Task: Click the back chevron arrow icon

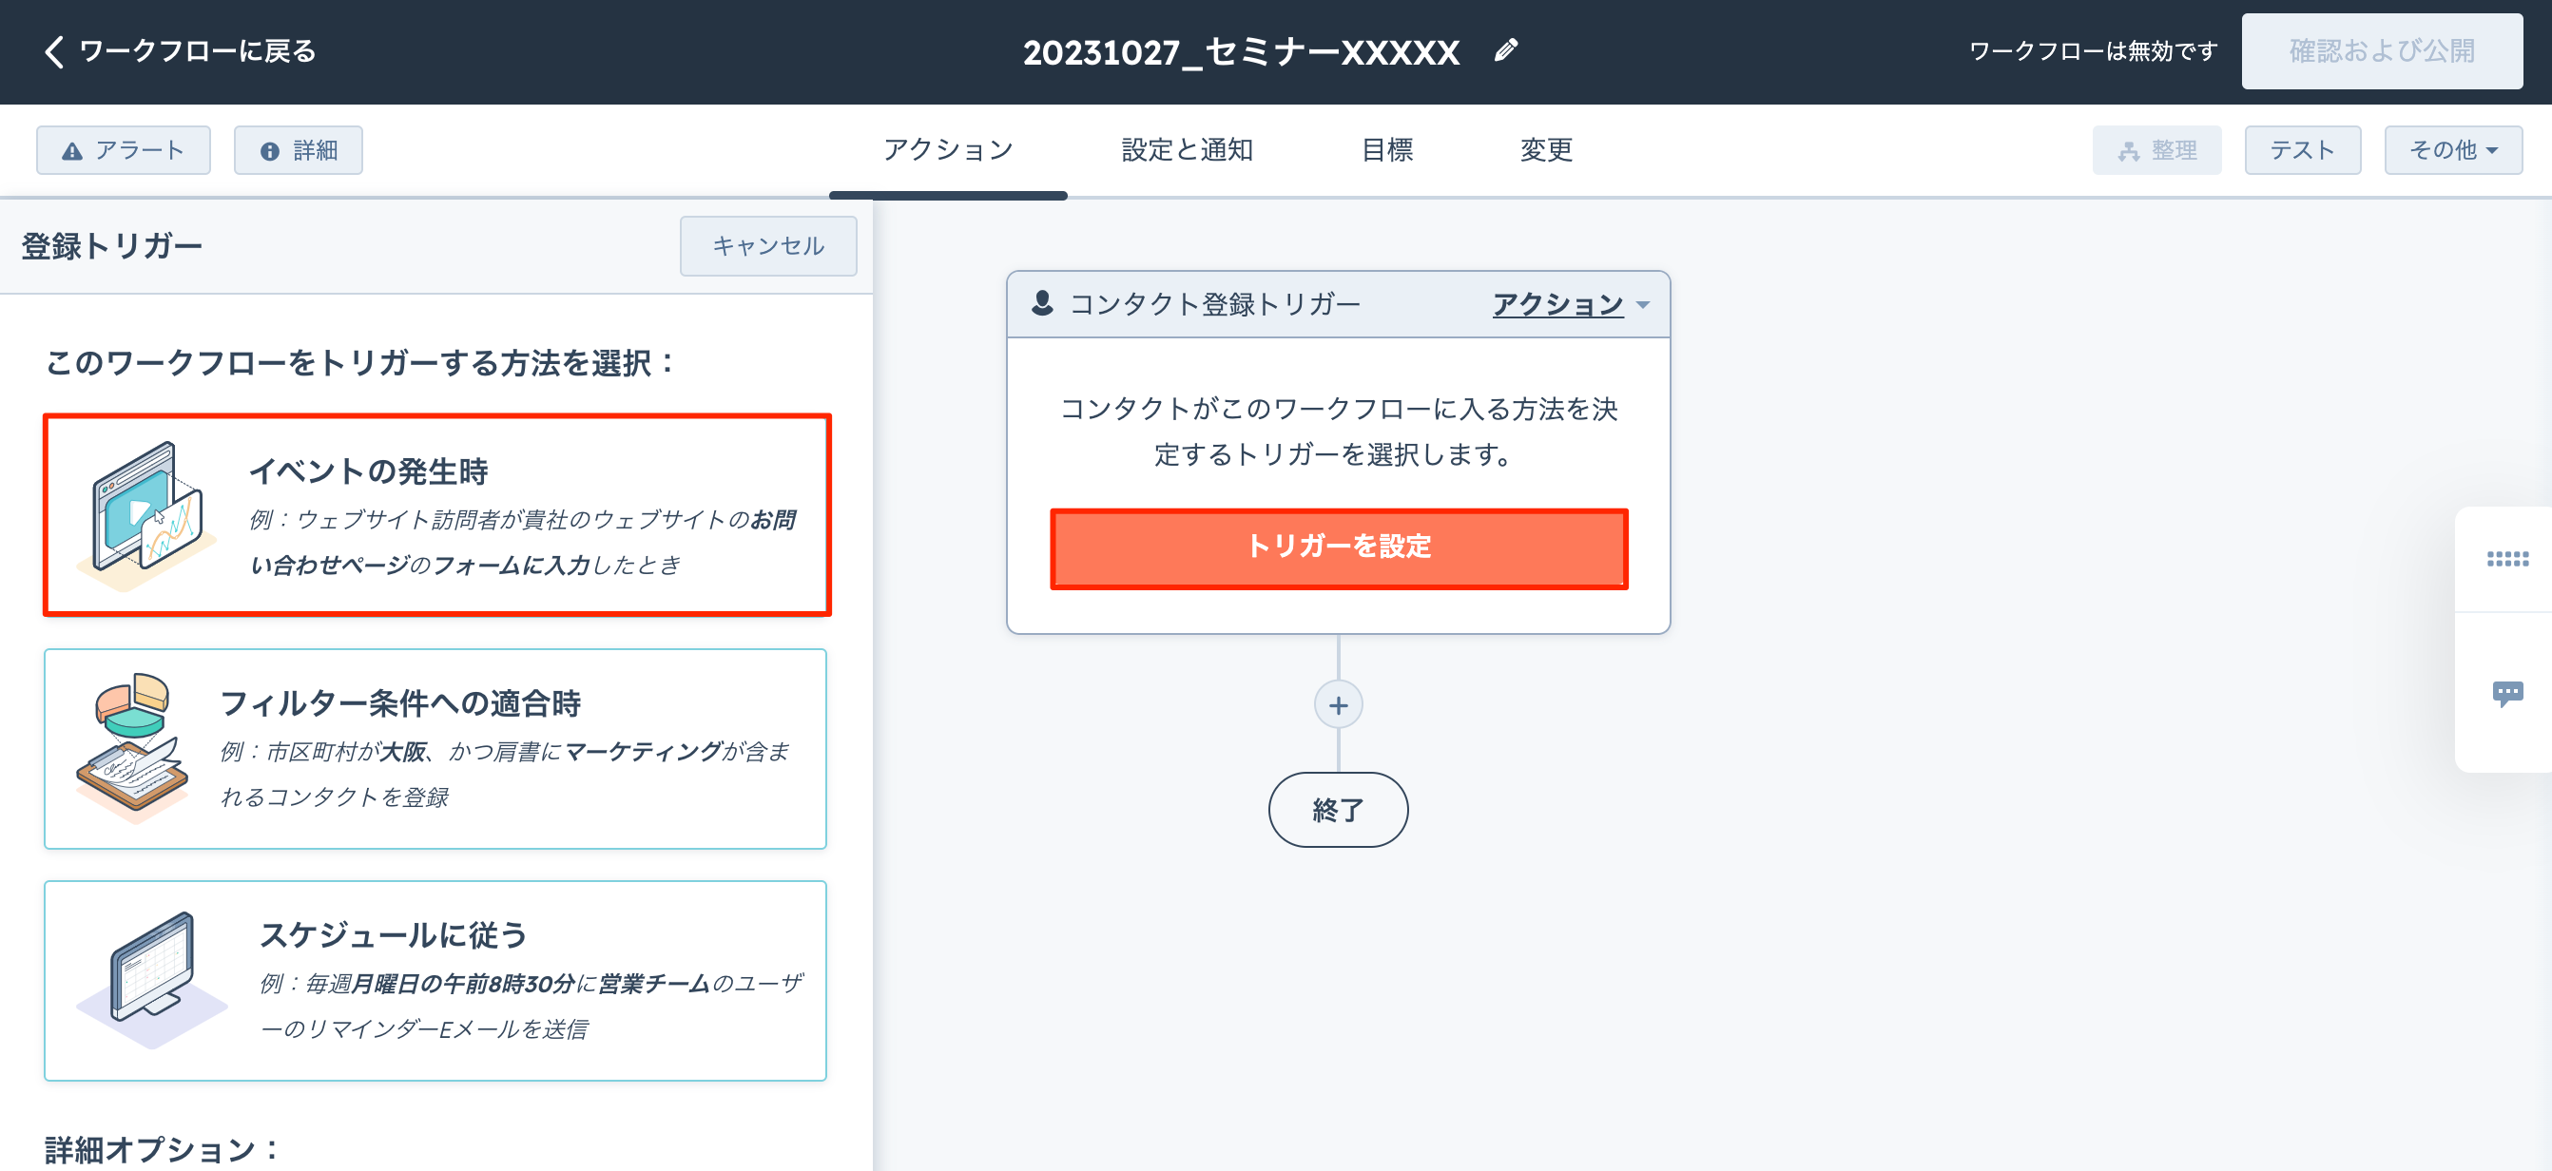Action: [x=54, y=51]
